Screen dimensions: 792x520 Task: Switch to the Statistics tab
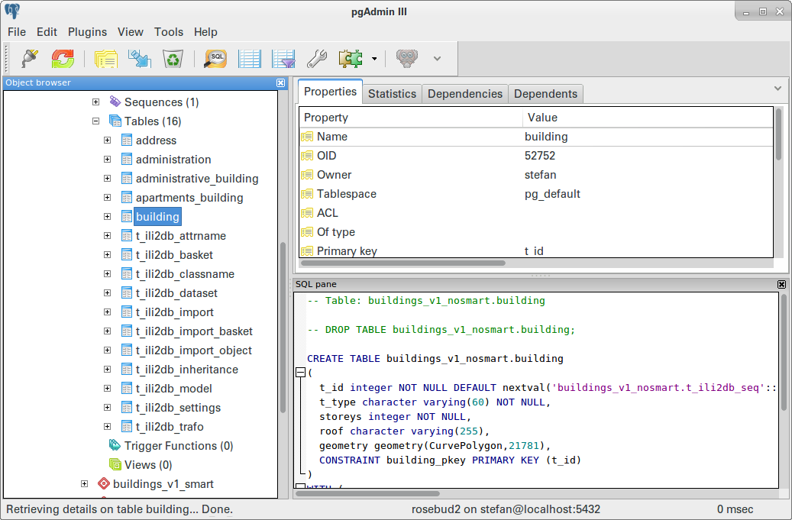pos(392,94)
